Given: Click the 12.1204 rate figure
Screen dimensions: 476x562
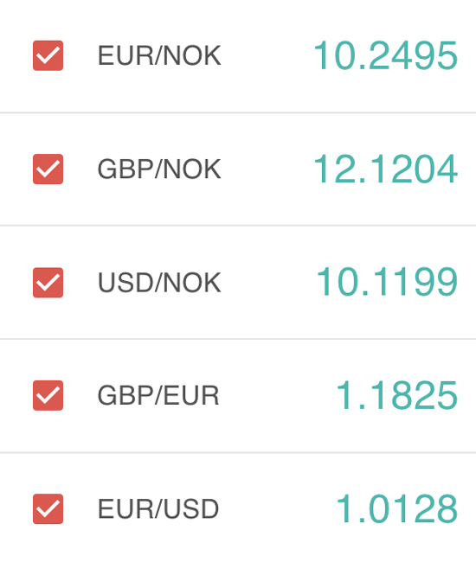Looking at the screenshot, I should (x=386, y=169).
